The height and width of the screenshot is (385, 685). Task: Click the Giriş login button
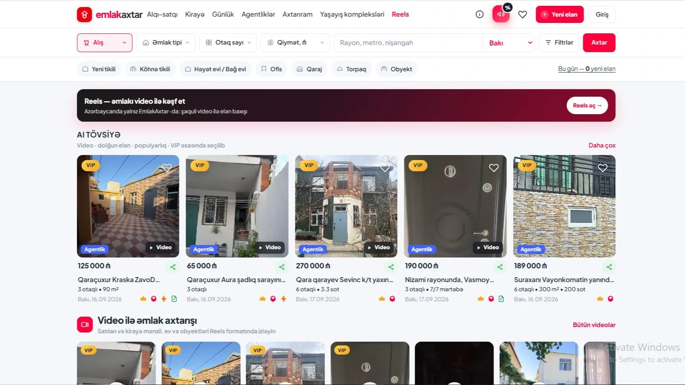(x=602, y=14)
